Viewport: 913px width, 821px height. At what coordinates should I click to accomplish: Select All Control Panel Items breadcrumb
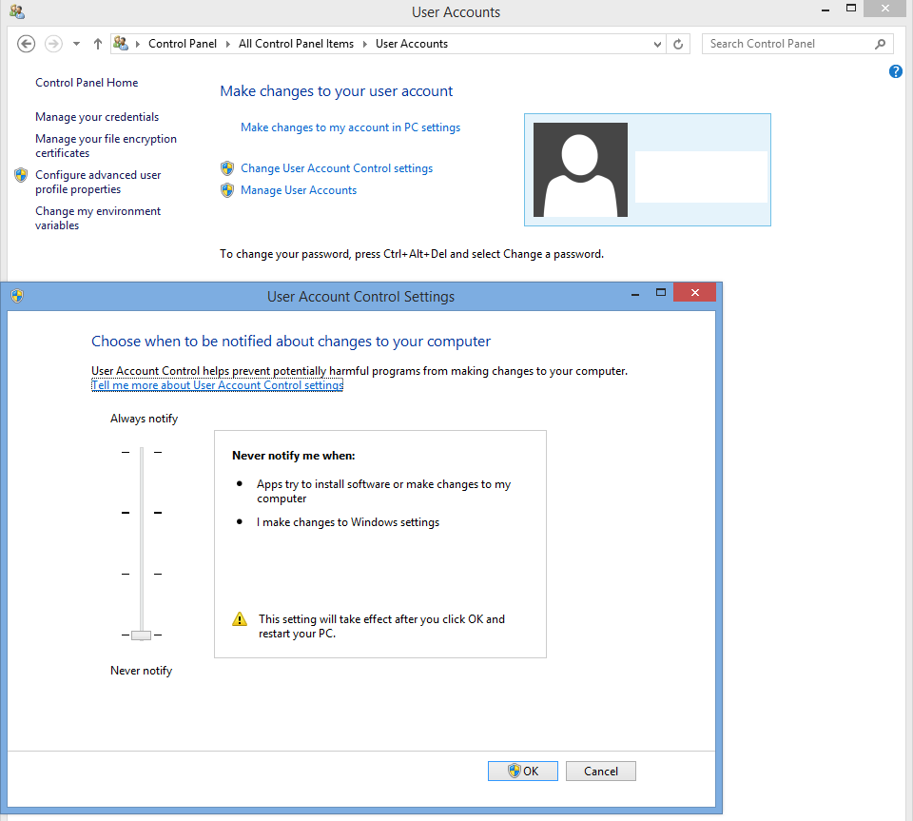[x=296, y=44]
